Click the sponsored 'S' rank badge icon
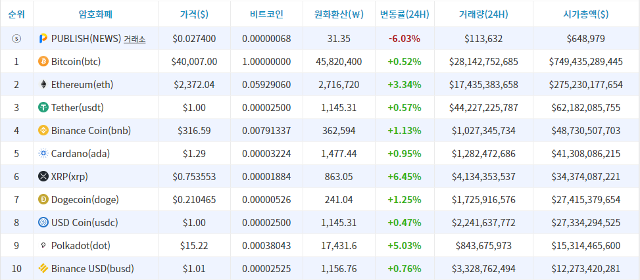This screenshot has width=640, height=280. click(x=16, y=39)
